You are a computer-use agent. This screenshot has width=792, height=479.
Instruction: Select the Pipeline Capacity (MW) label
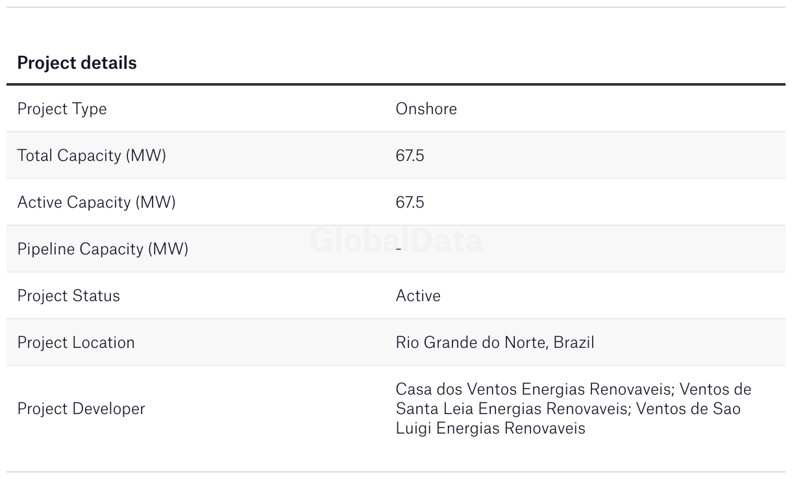[103, 249]
